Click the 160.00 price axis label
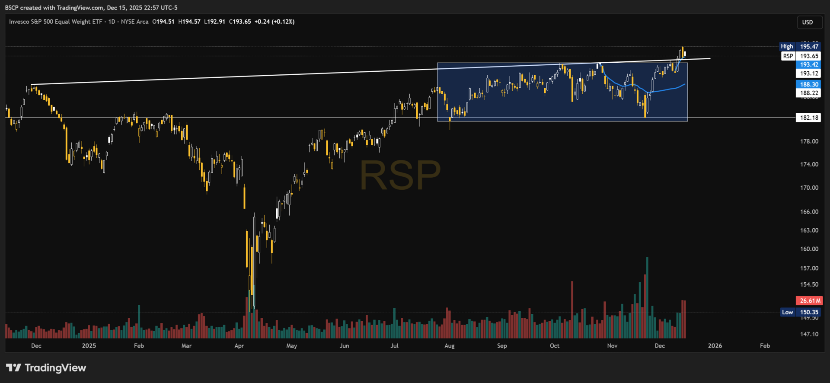 click(809, 249)
